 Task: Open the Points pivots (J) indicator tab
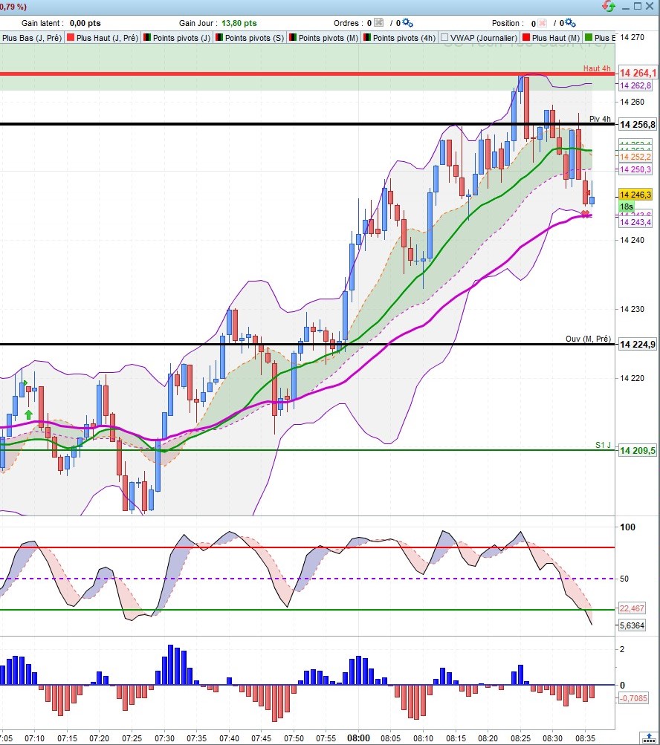[177, 38]
